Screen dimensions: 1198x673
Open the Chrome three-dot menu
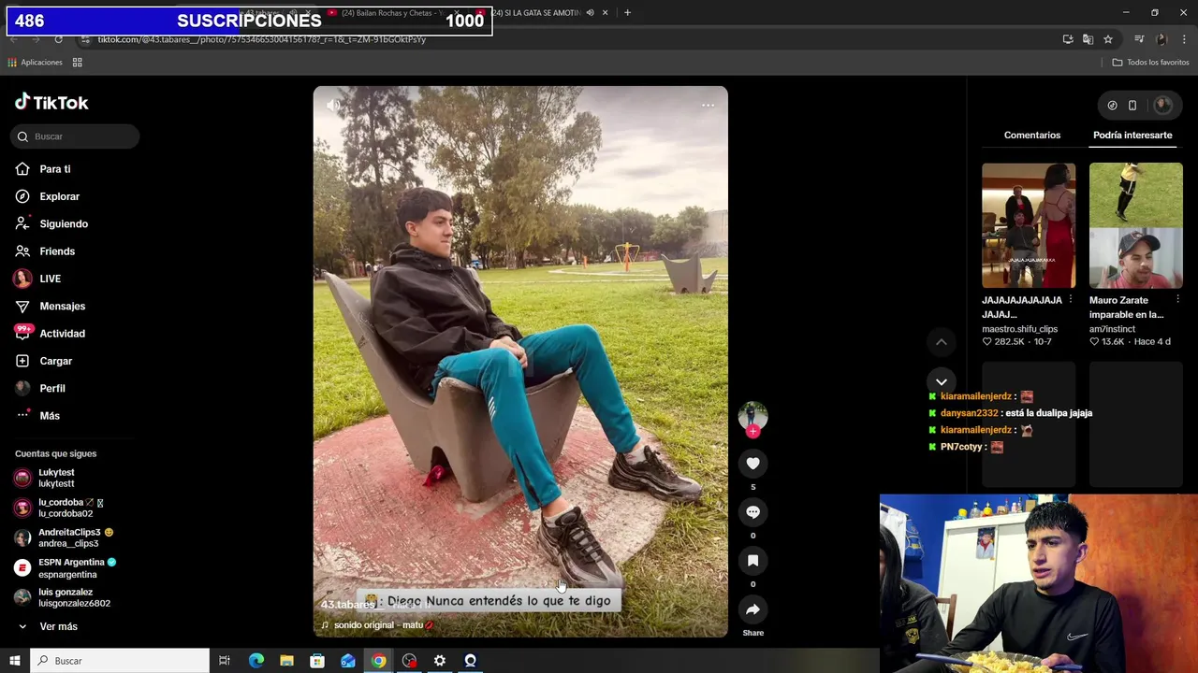1185,39
